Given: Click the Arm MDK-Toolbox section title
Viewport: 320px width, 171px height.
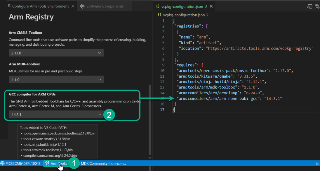Looking at the screenshot, I should [x=25, y=64].
